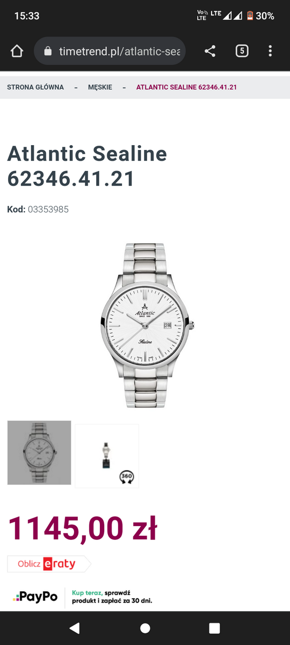The height and width of the screenshot is (645, 290).
Task: Tap the timetrend.pl address bar
Action: click(x=110, y=51)
